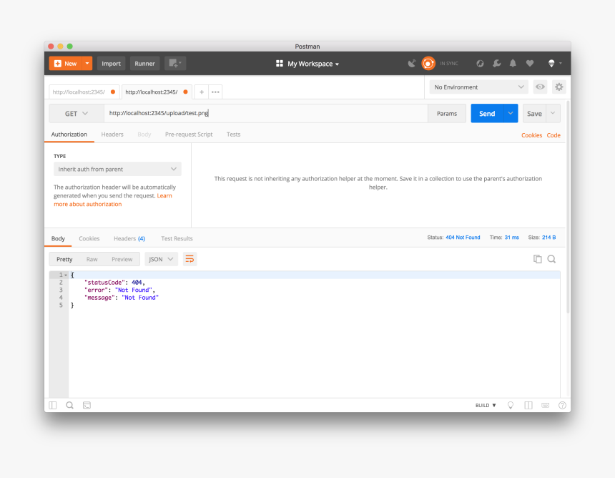615x478 pixels.
Task: Click the Import button
Action: 111,63
